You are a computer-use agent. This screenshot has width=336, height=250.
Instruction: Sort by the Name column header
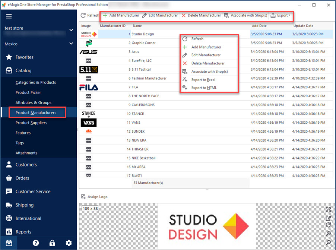[x=137, y=26]
